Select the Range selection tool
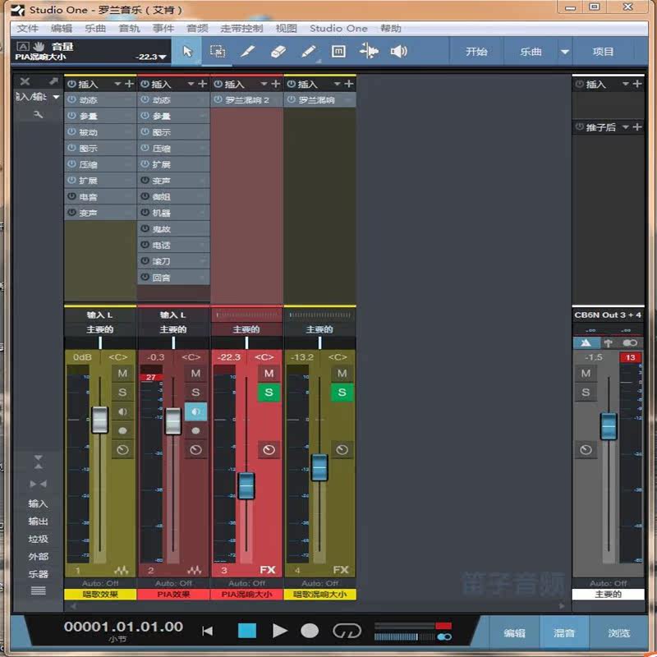This screenshot has height=657, width=657. pyautogui.click(x=217, y=52)
